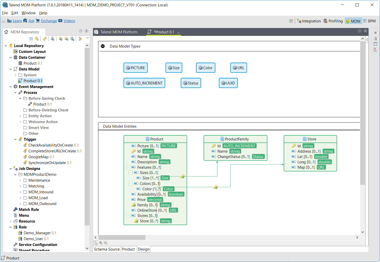Collapse the Data Model Types section
The image size is (380, 262).
point(103,46)
